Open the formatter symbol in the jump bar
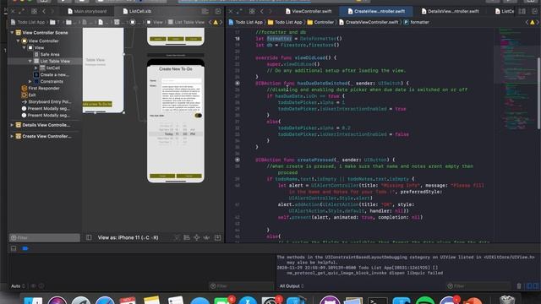The width and height of the screenshot is (541, 304). pyautogui.click(x=417, y=22)
